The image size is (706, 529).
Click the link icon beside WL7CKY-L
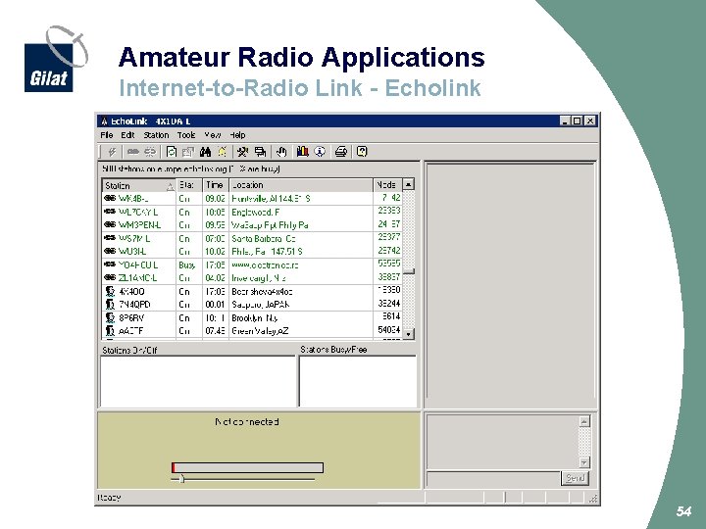pyautogui.click(x=110, y=212)
